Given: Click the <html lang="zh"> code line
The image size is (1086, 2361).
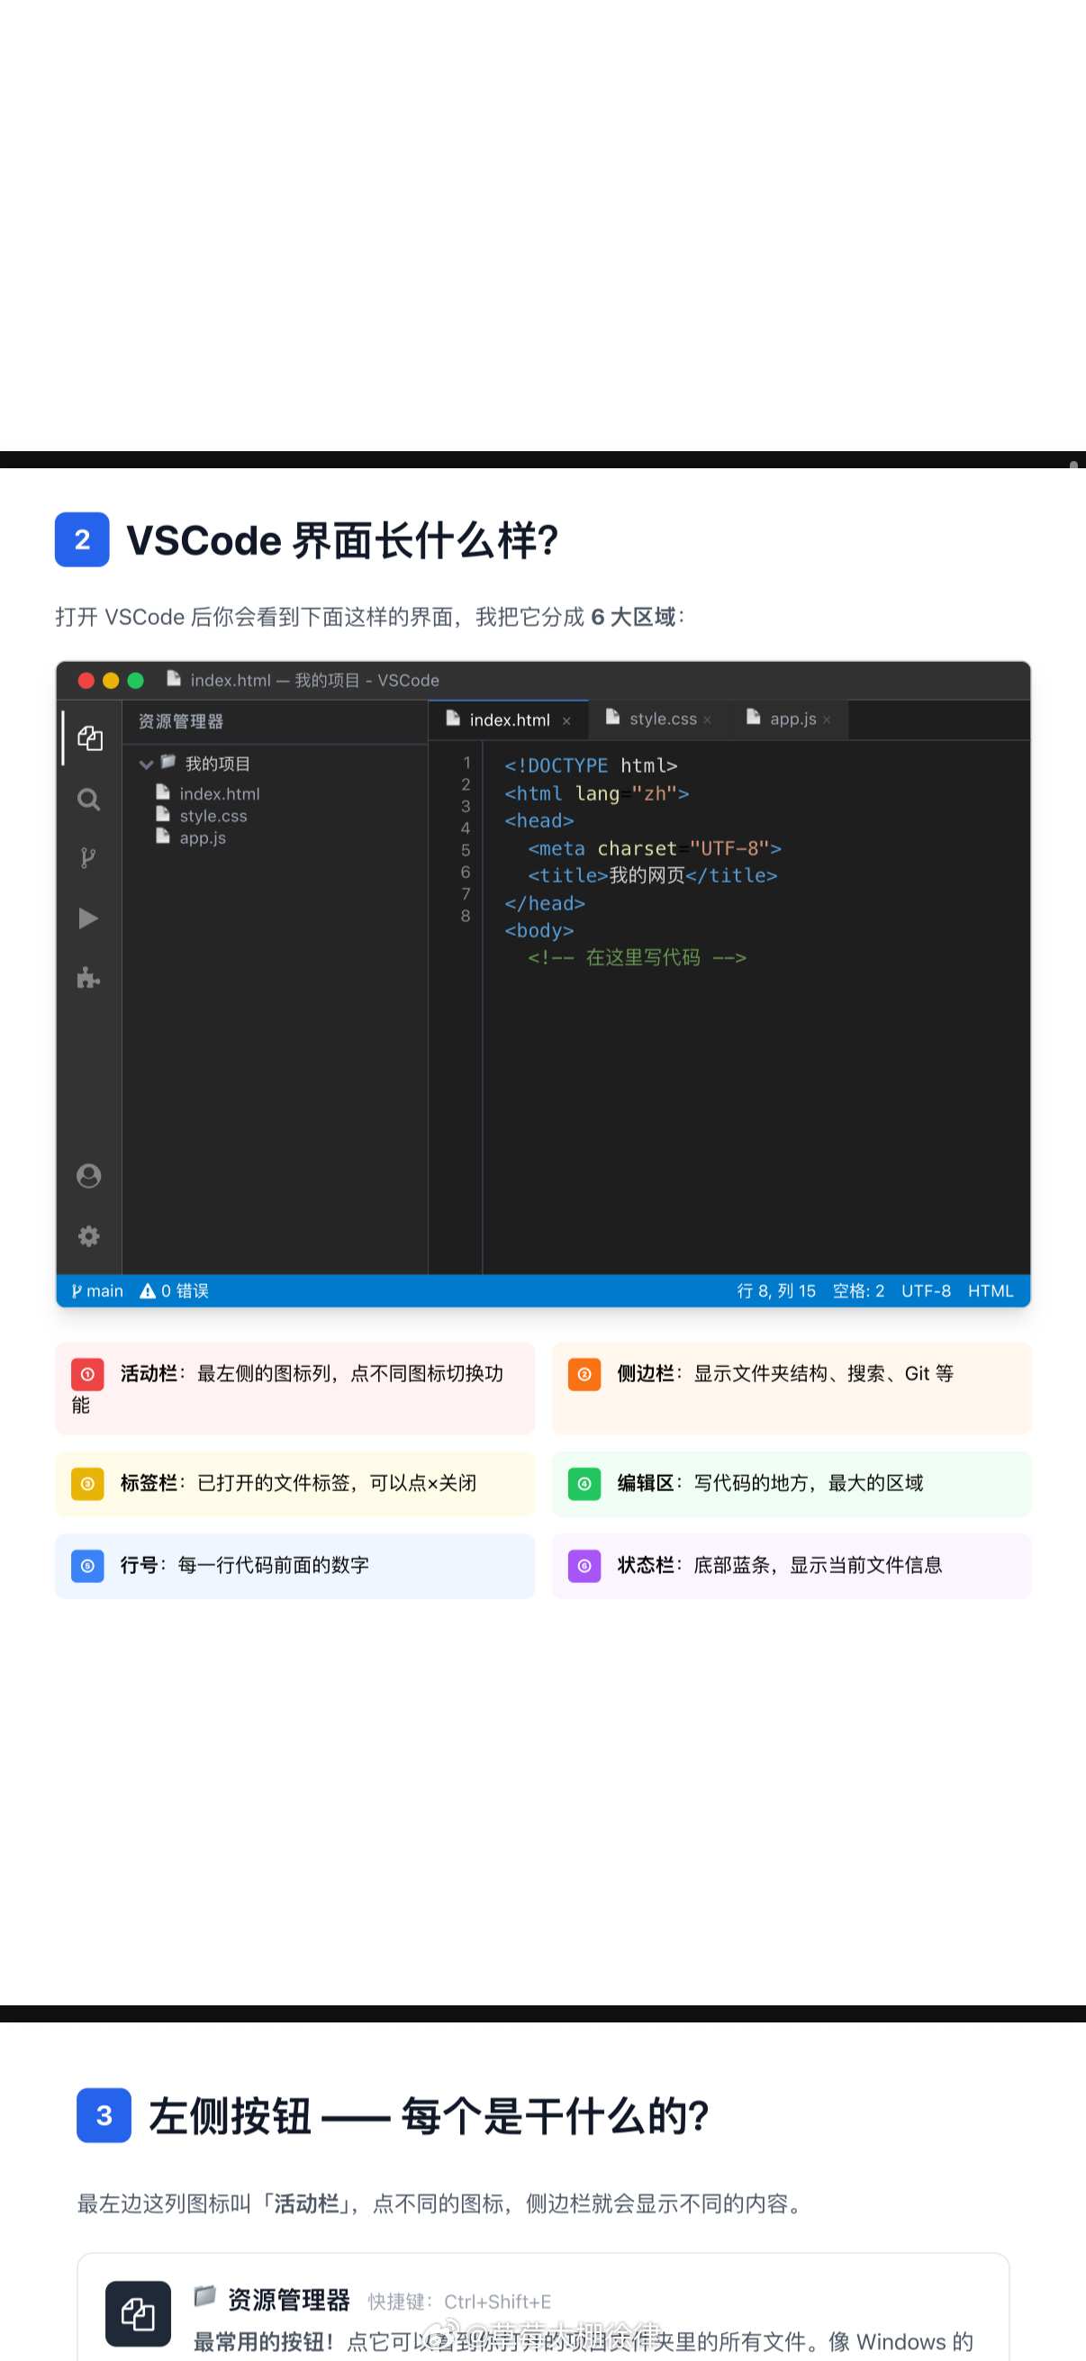Looking at the screenshot, I should click(x=597, y=793).
